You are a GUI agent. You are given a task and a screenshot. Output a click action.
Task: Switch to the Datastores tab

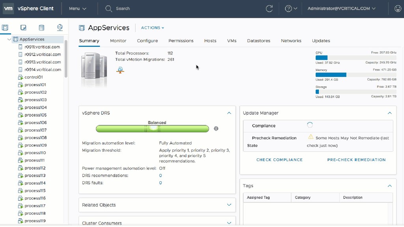click(x=259, y=41)
